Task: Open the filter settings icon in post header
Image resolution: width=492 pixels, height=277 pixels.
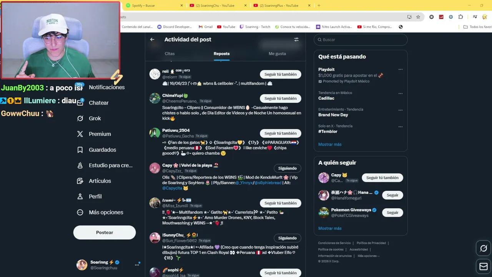Action: (x=296, y=40)
